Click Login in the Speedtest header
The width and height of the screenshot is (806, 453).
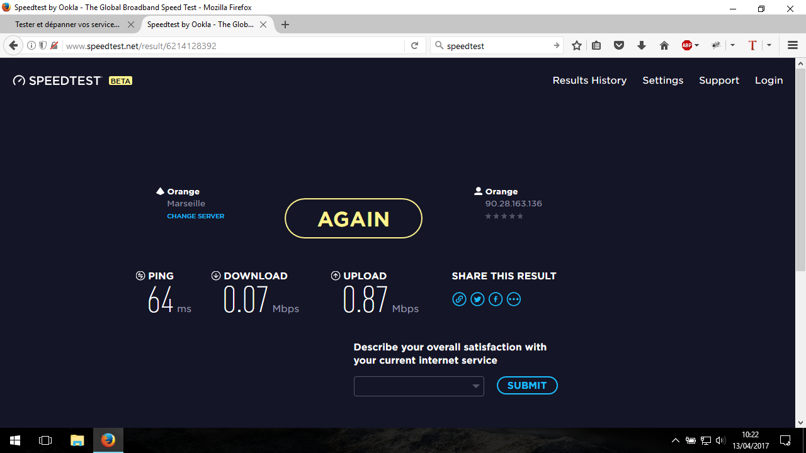click(x=769, y=81)
